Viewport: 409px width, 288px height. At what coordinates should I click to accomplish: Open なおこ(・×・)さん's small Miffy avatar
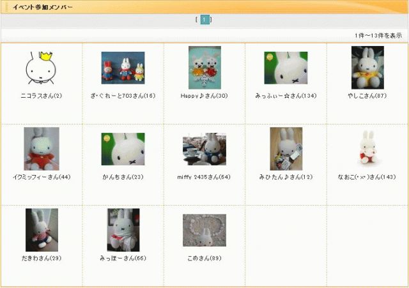tap(367, 148)
